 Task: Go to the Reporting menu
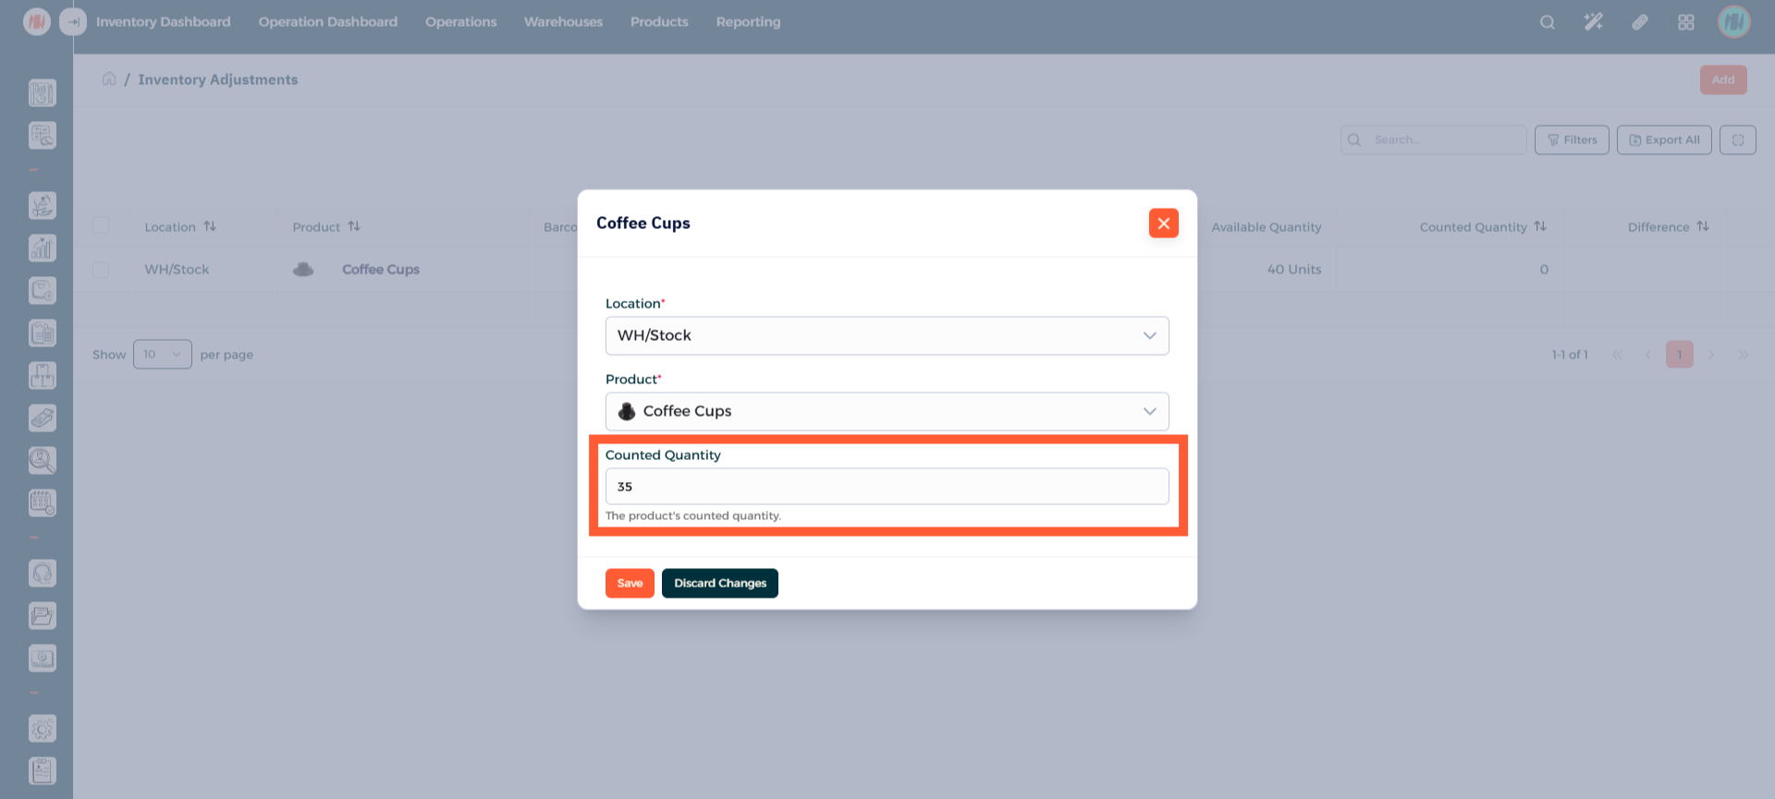pyautogui.click(x=748, y=22)
